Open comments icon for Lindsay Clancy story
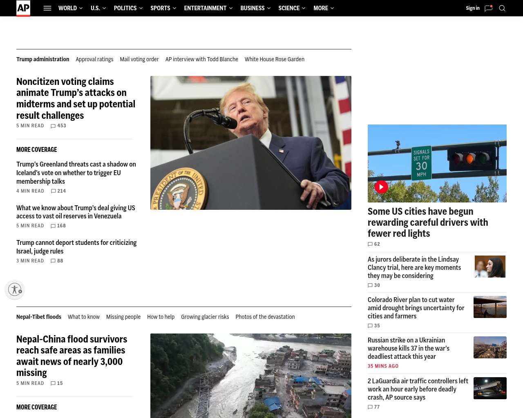Viewport: 523px width, 418px height. 370,285
